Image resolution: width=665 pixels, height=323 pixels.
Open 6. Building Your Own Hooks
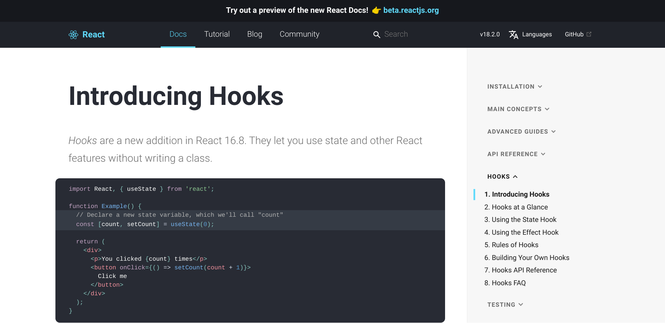coord(527,258)
